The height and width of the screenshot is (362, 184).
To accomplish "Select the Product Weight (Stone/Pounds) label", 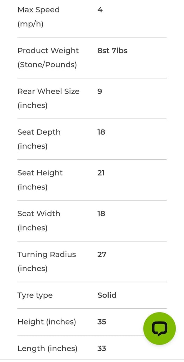I will [x=48, y=58].
